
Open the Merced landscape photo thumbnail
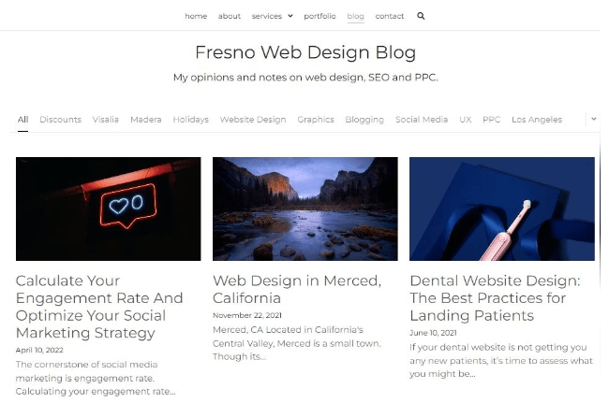tap(305, 209)
